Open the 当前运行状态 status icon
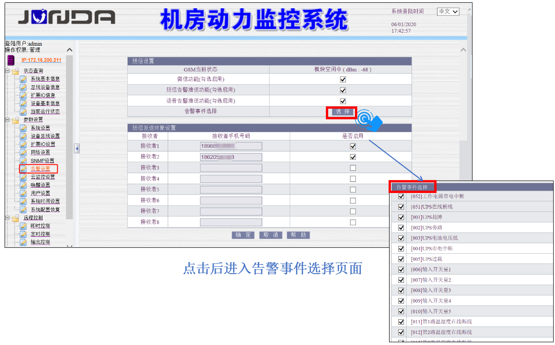The image size is (555, 345). (x=23, y=112)
